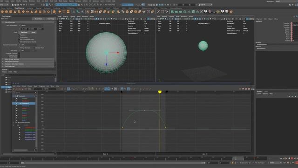
Task: Open the Transform Constraint dropdown
Action: (28, 45)
